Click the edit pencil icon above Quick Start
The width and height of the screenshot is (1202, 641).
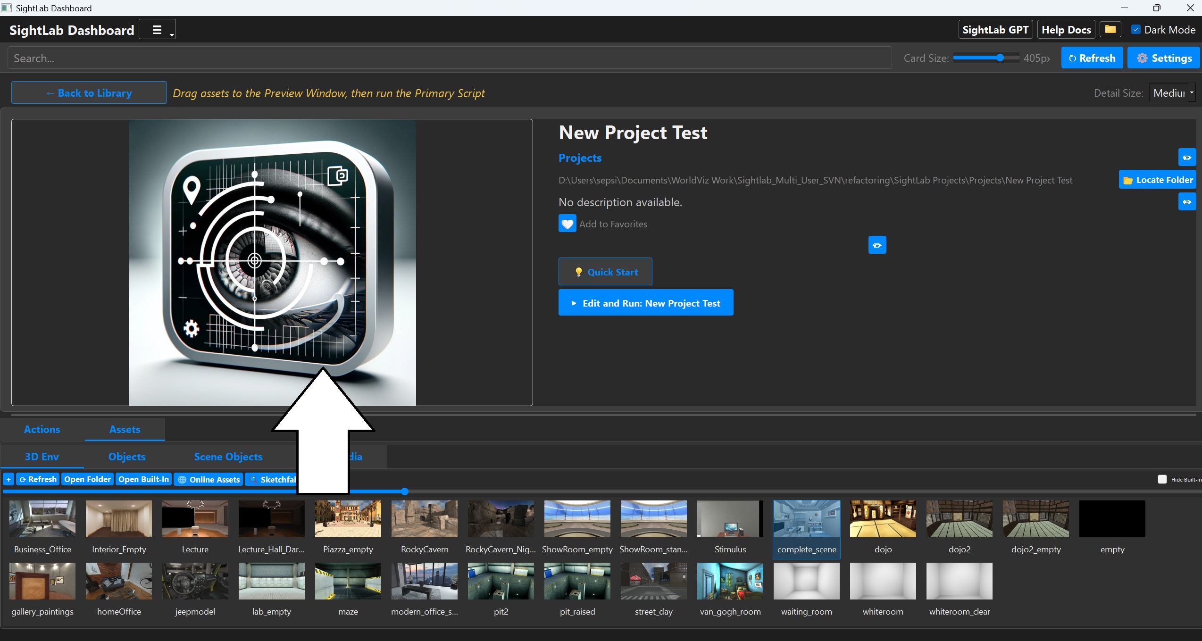[877, 245]
